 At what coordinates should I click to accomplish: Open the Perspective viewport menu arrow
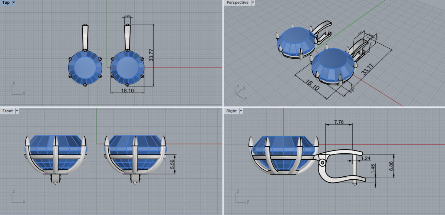tap(253, 3)
